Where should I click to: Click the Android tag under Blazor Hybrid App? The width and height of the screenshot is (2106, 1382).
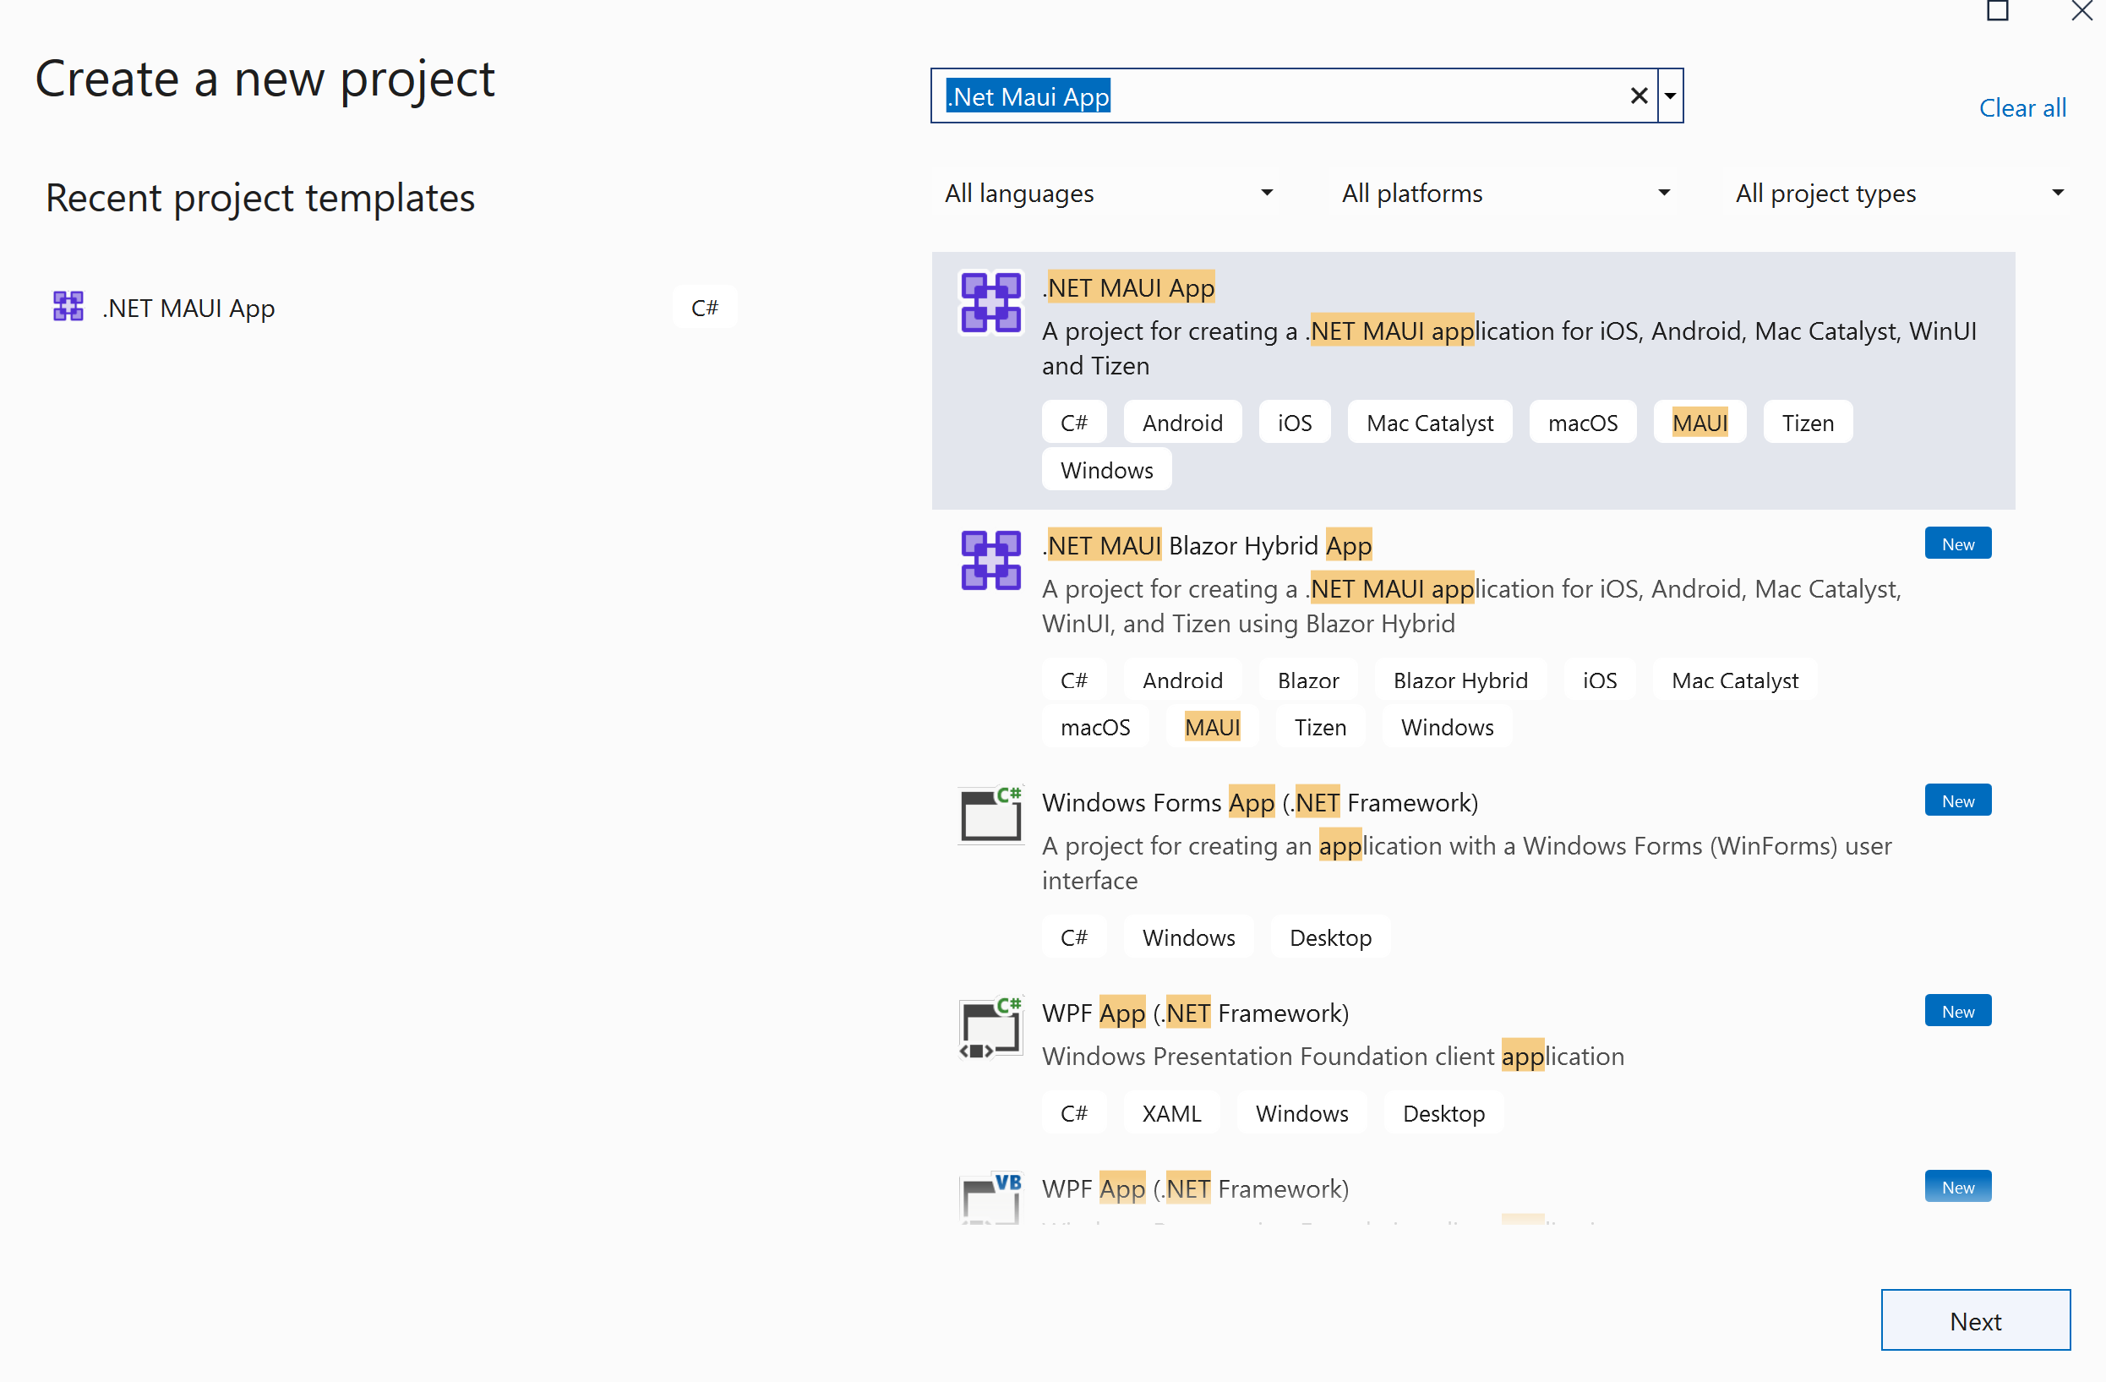pos(1182,680)
